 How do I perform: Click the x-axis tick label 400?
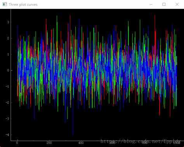point(81,143)
